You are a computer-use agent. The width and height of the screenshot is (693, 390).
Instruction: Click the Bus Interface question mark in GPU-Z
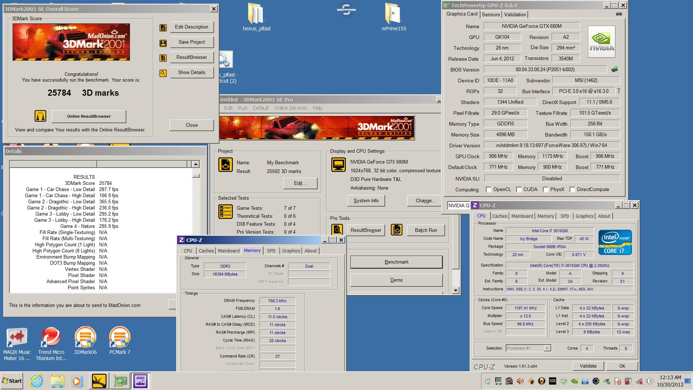pyautogui.click(x=619, y=91)
